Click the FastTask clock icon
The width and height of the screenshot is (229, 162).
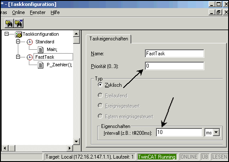click(30, 57)
